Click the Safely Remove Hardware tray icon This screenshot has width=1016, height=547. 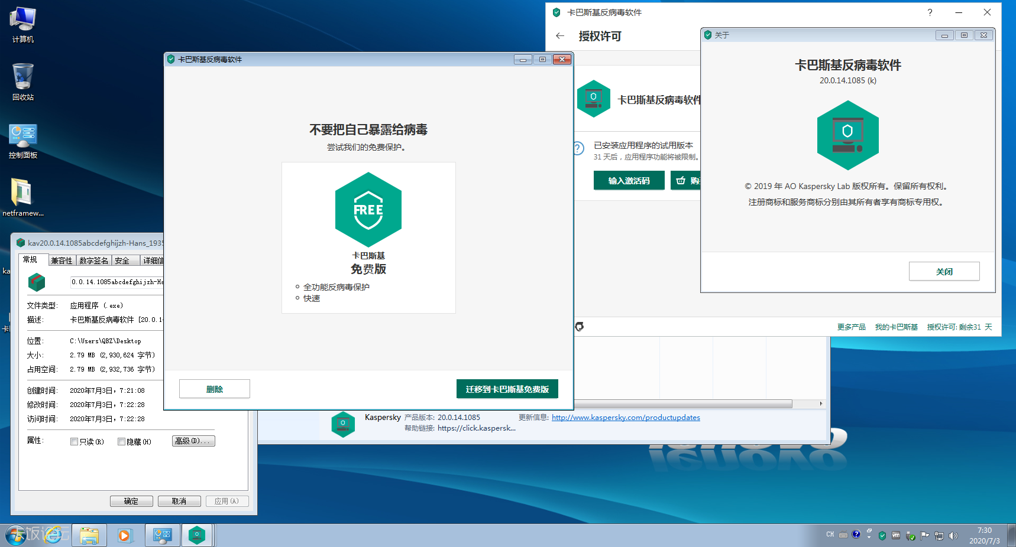[910, 536]
